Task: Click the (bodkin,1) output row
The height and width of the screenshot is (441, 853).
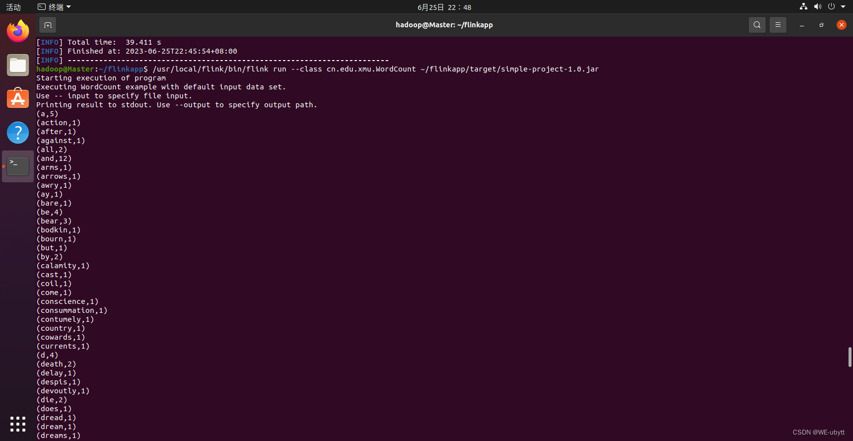Action: click(59, 230)
